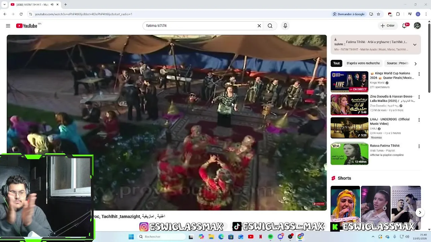Open the YouTube hamburger guide menu
Viewport: 431px width, 242px height.
tap(8, 26)
